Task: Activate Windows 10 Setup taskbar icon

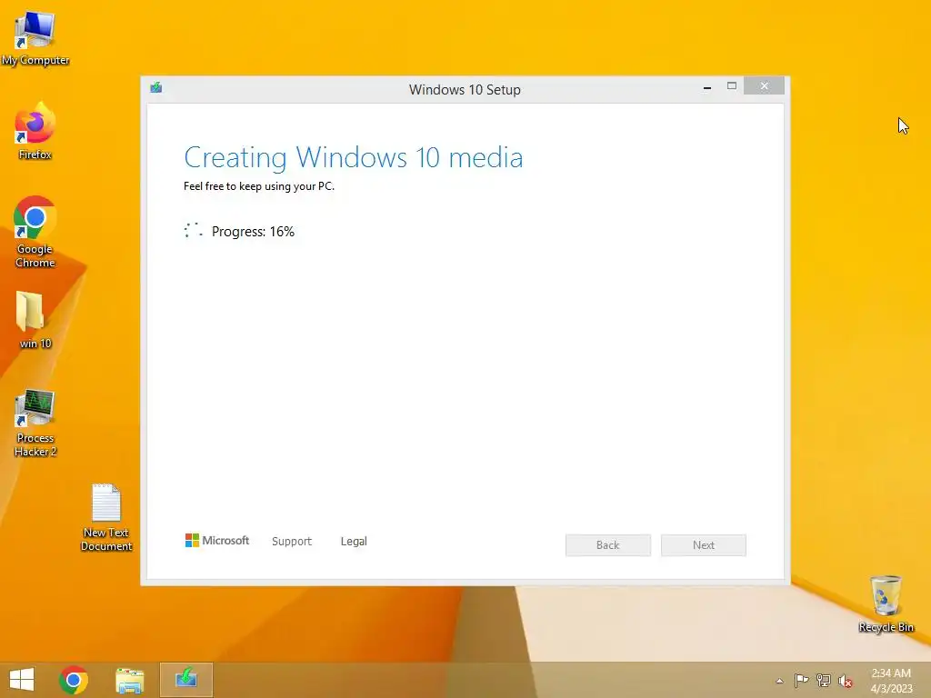Action: click(185, 680)
